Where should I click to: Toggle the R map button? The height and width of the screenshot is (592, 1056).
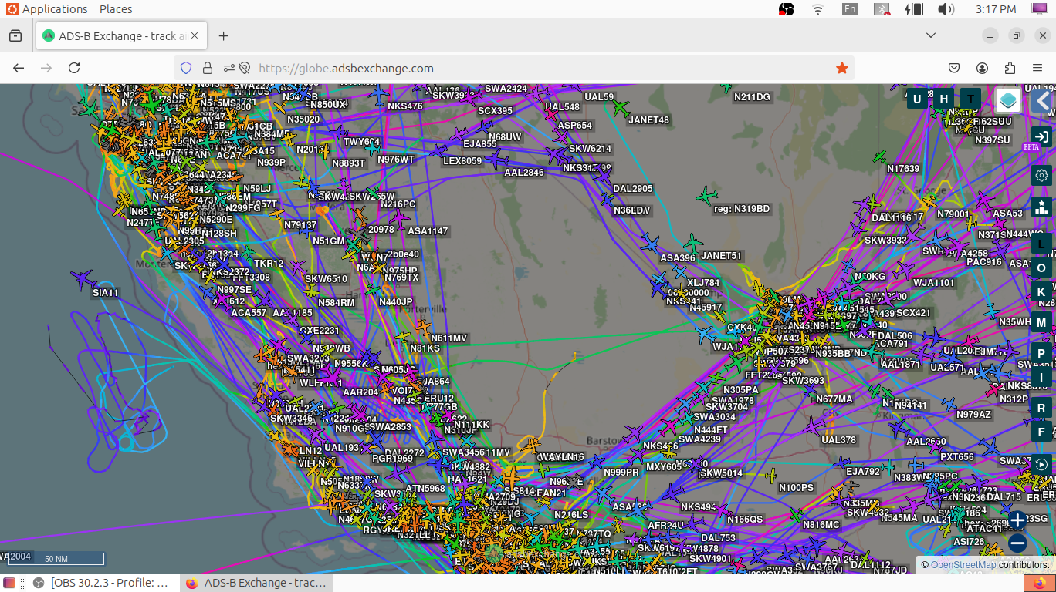point(1041,409)
